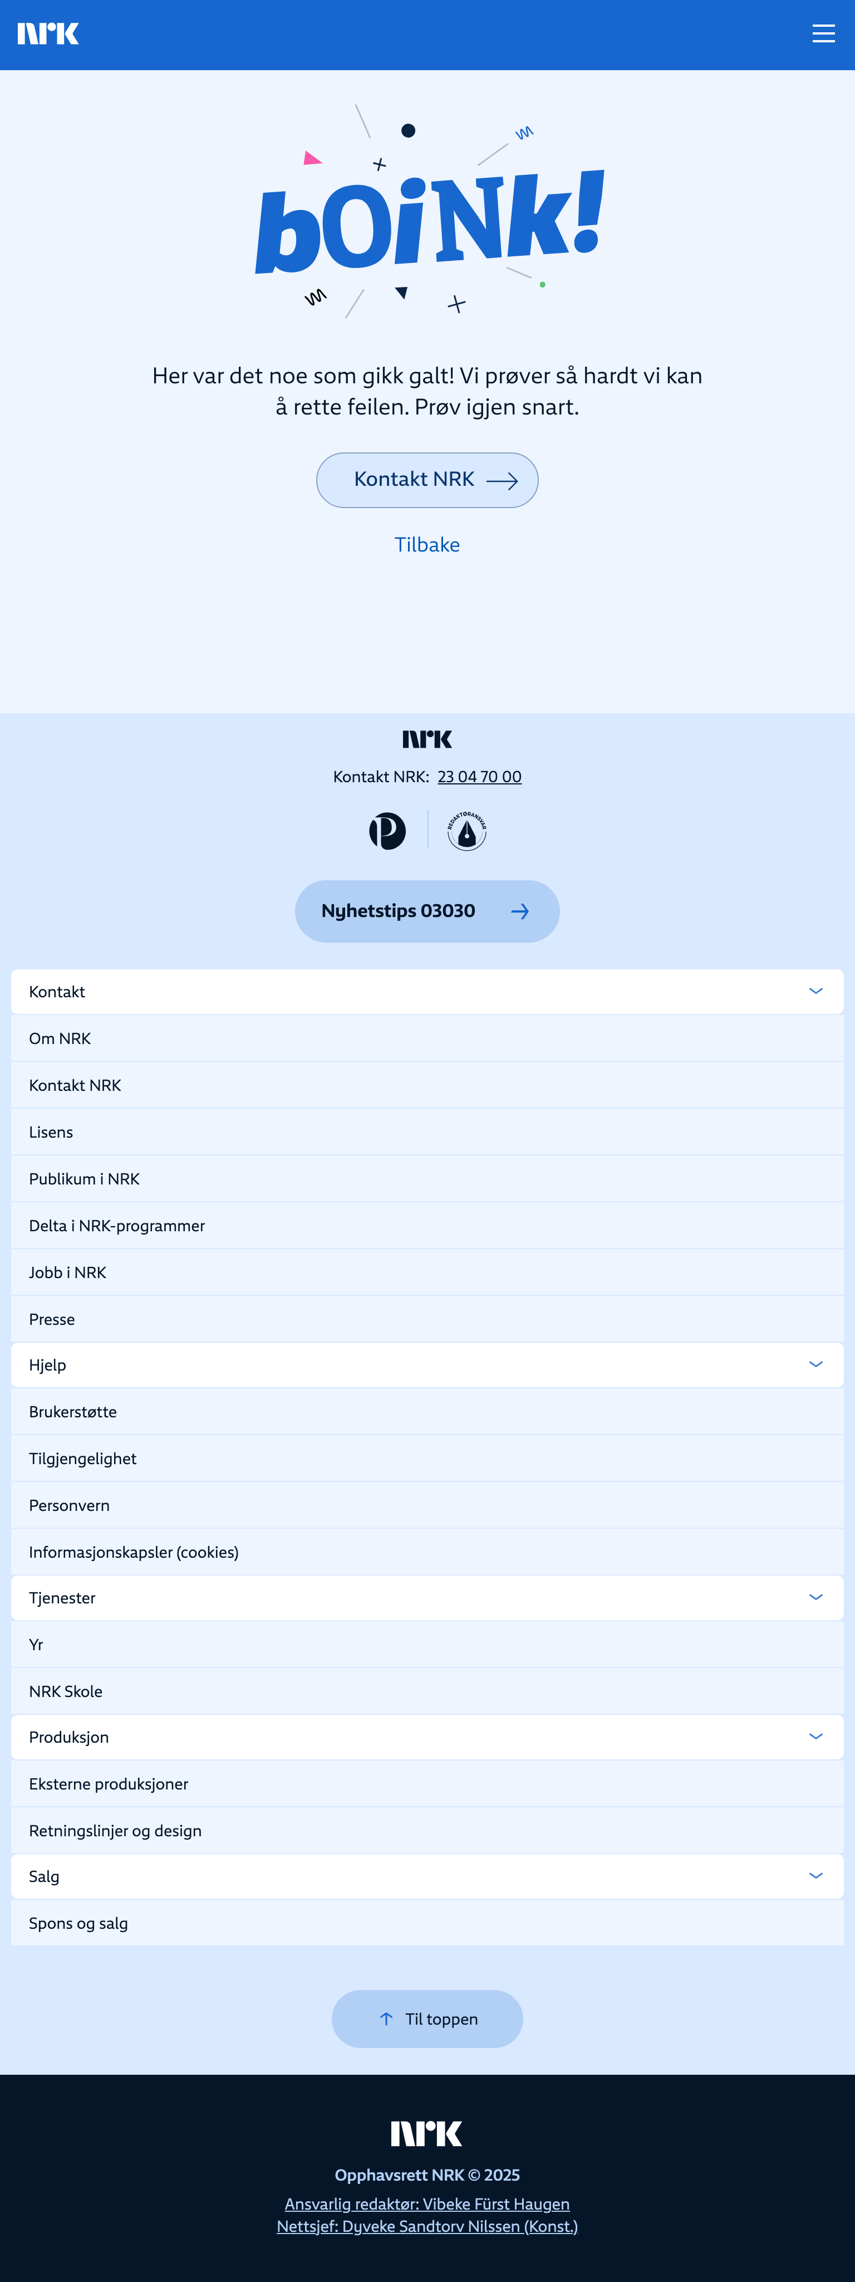Viewport: 855px width, 2282px height.
Task: Click the Kontakt NRK button
Action: 427,480
